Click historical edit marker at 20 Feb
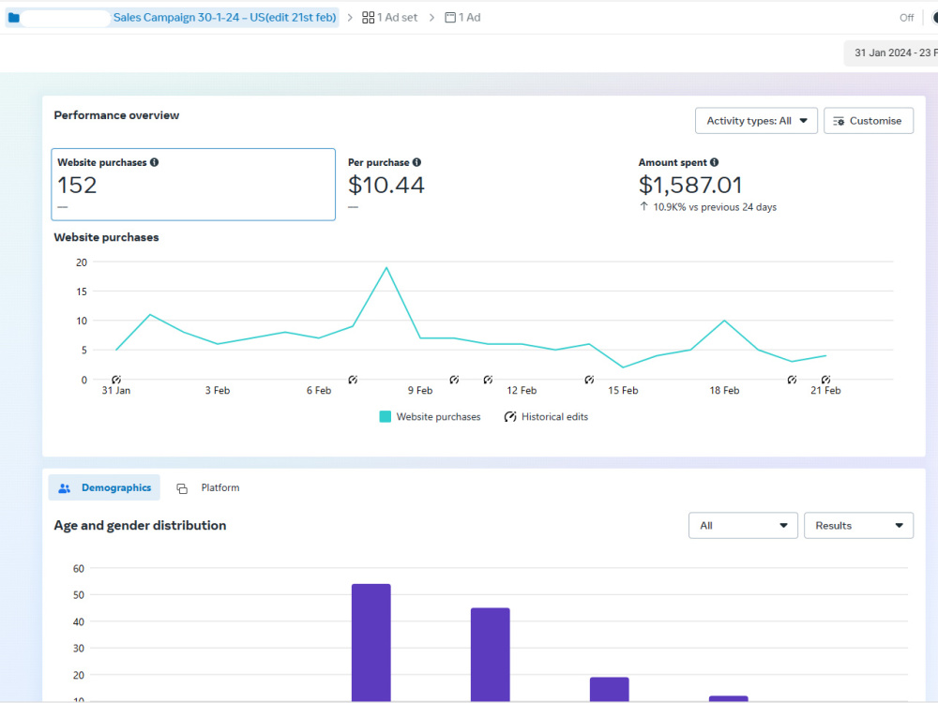 click(x=792, y=380)
